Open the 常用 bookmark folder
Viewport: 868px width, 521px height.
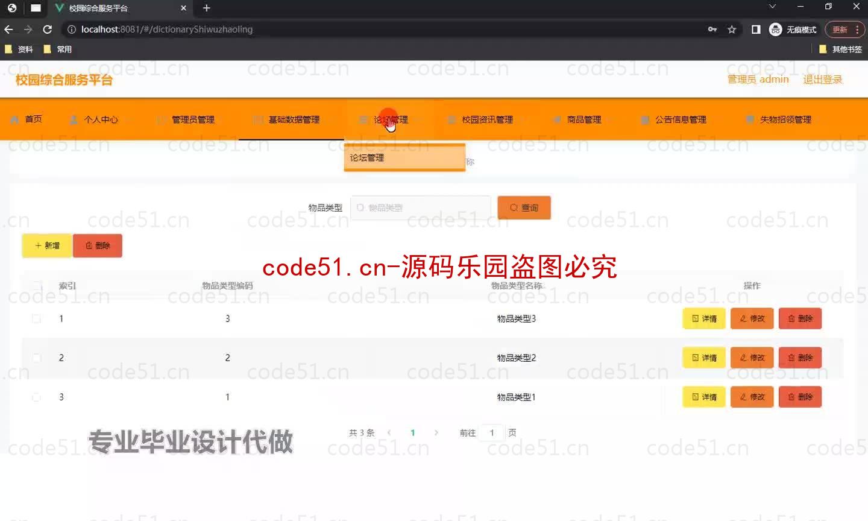[x=58, y=49]
